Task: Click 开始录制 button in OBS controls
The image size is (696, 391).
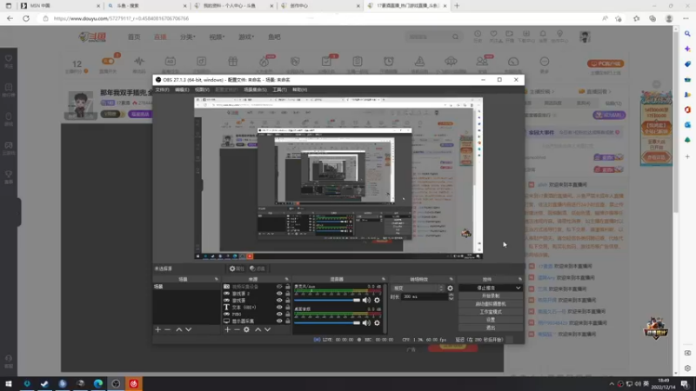Action: [491, 295]
